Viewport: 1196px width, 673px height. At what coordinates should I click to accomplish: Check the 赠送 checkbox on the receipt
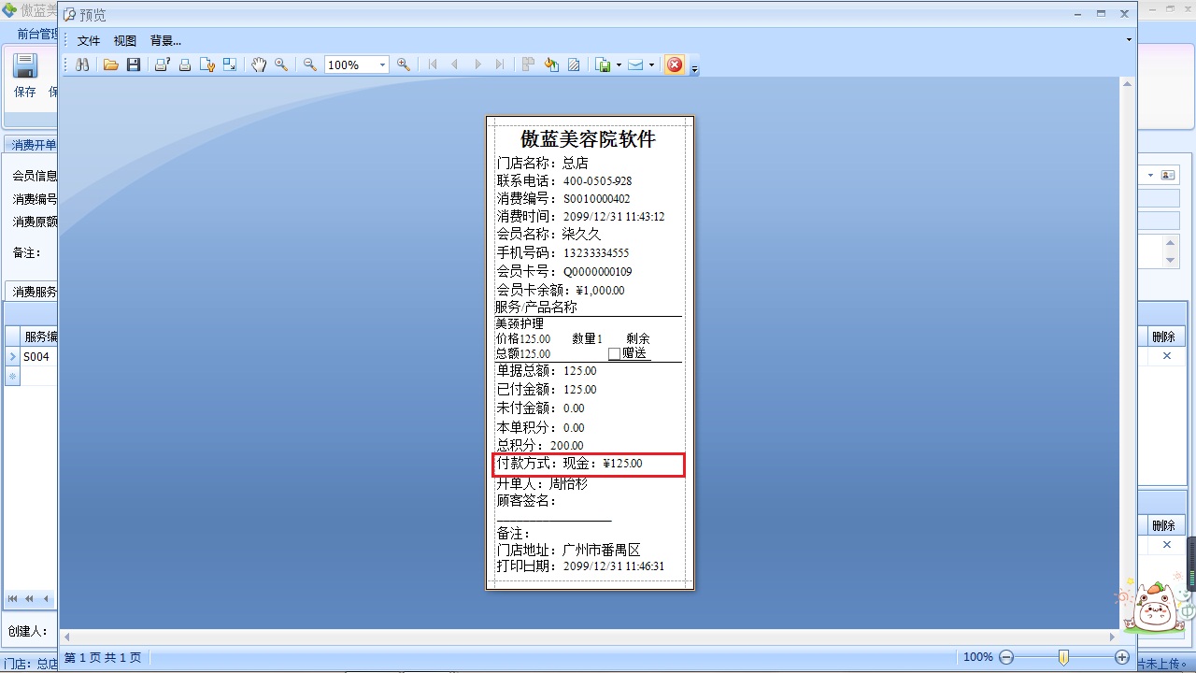[x=614, y=353]
